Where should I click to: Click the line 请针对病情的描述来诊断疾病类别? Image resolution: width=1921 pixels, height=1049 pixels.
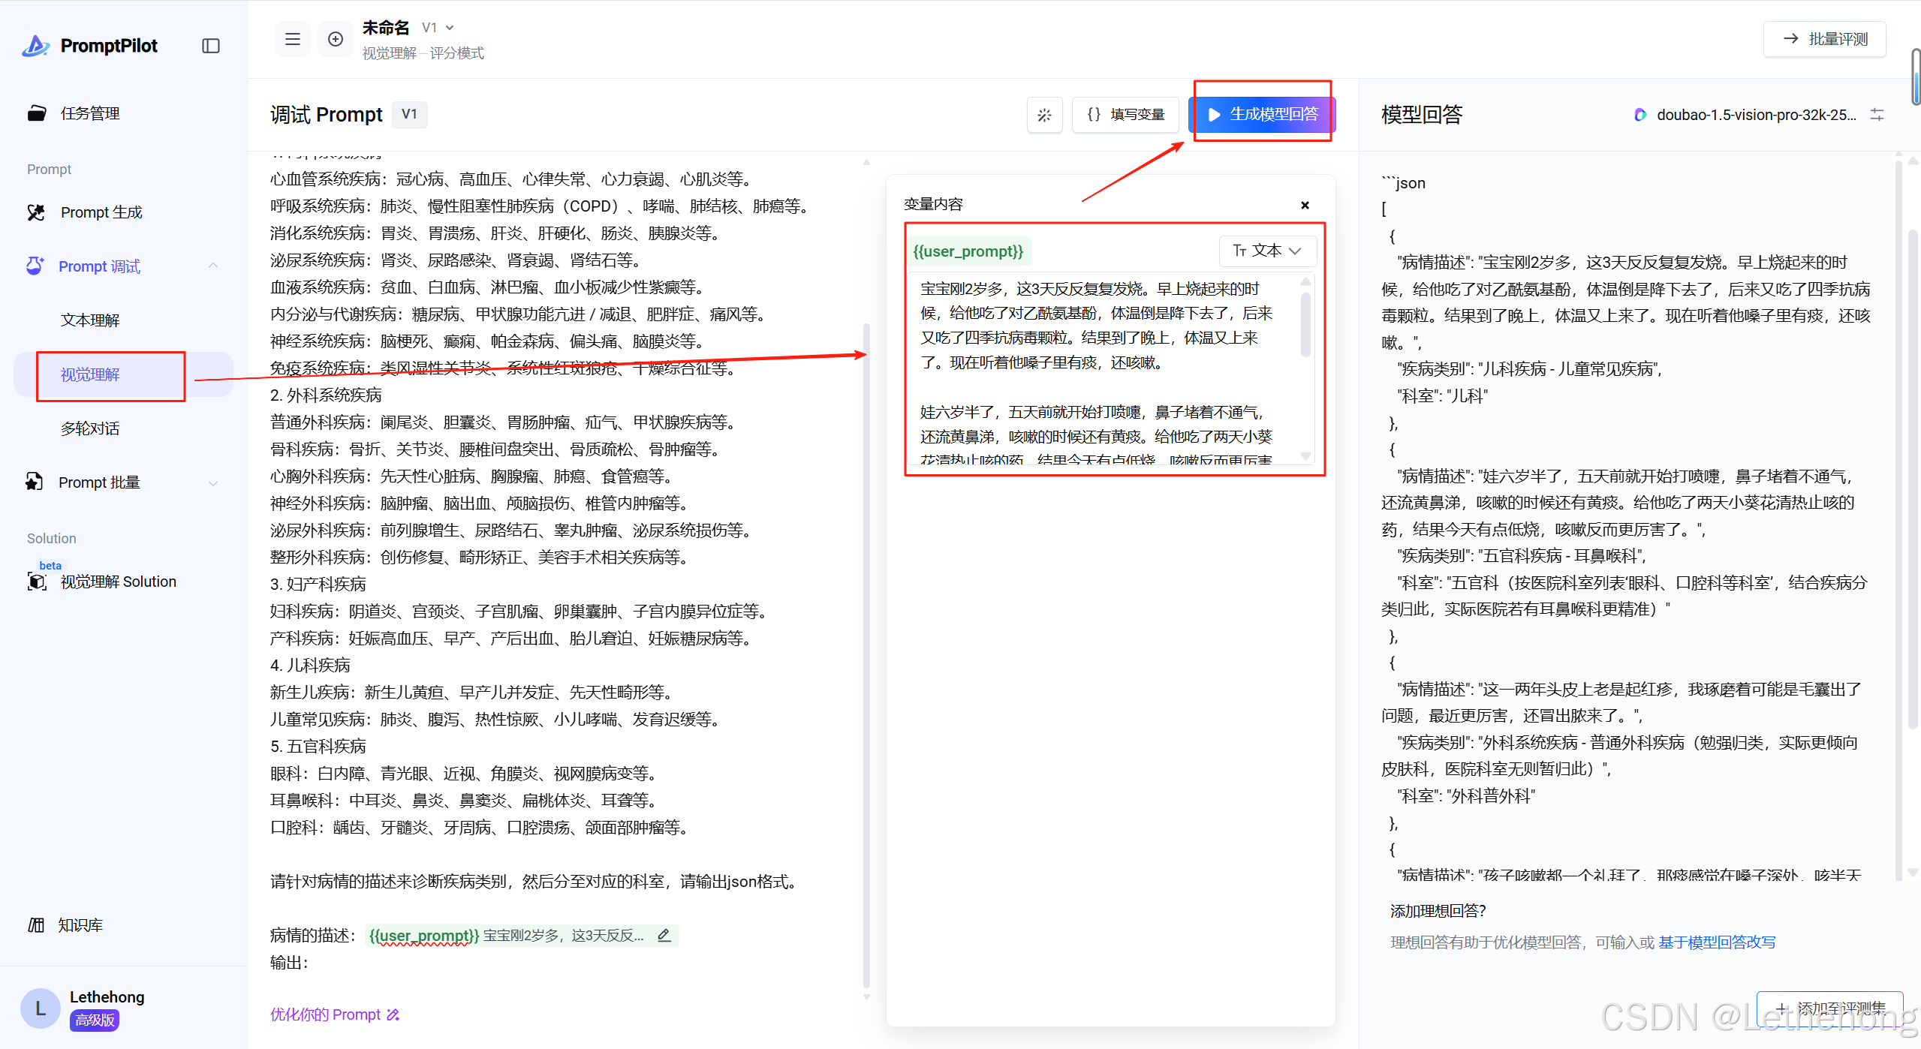point(535,881)
